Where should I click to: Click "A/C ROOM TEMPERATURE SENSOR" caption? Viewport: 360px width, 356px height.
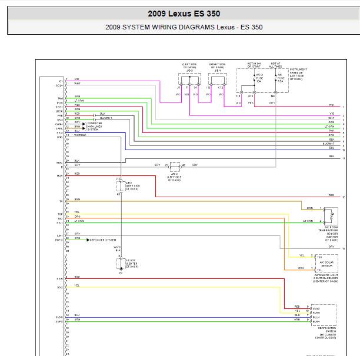point(328,230)
